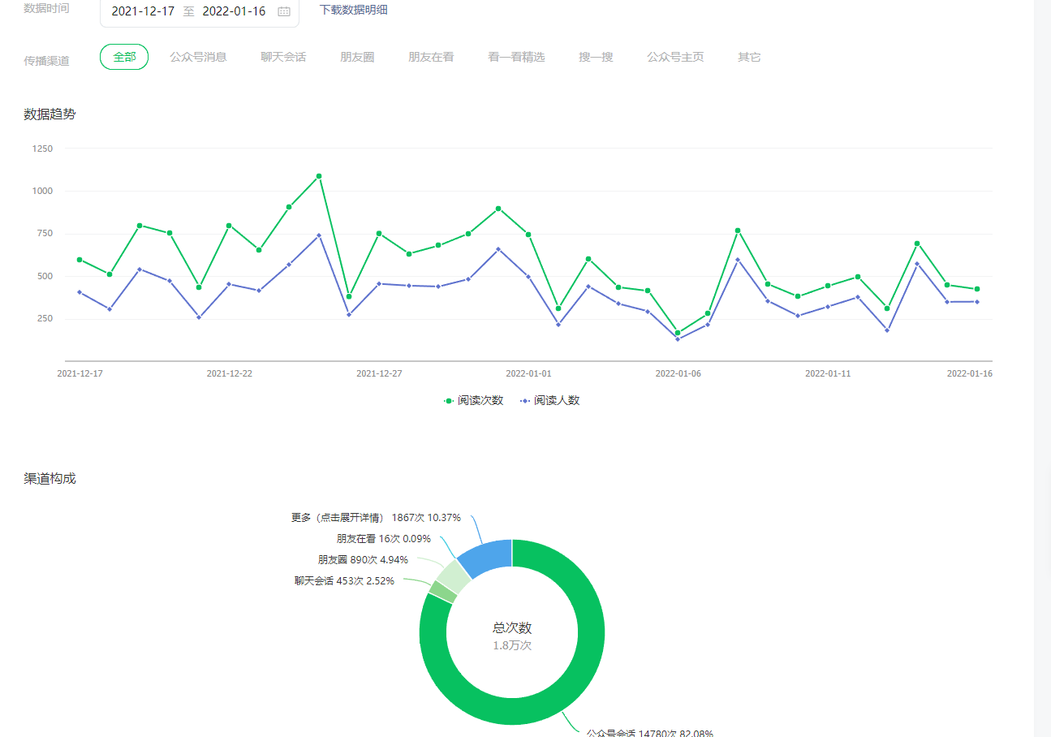Image resolution: width=1051 pixels, height=737 pixels.
Task: Switch to the 公众号消息 channel tab
Action: point(198,57)
